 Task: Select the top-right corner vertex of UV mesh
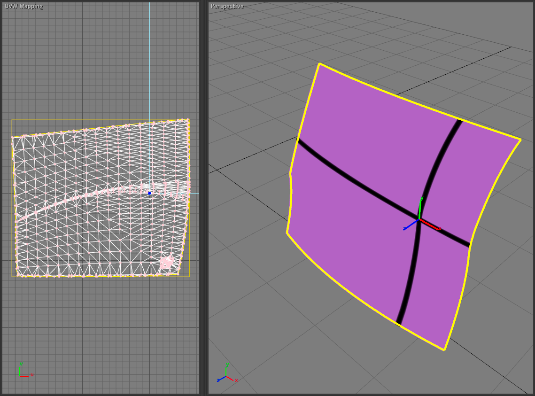[x=187, y=120]
